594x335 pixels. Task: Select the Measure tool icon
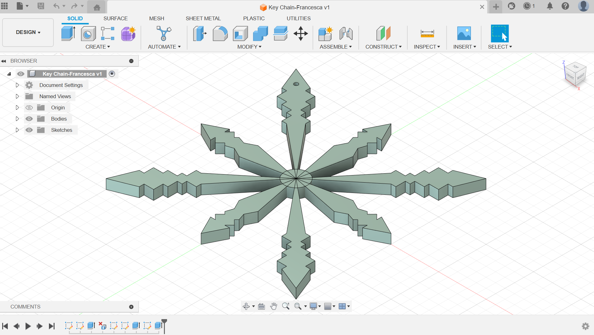click(x=427, y=33)
